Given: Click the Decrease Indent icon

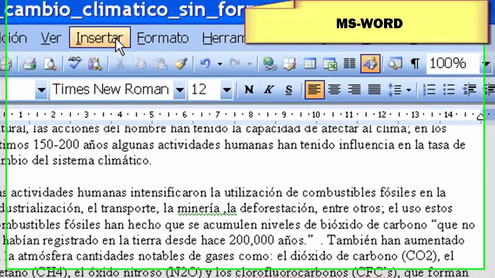Looking at the screenshot, I should (469, 90).
